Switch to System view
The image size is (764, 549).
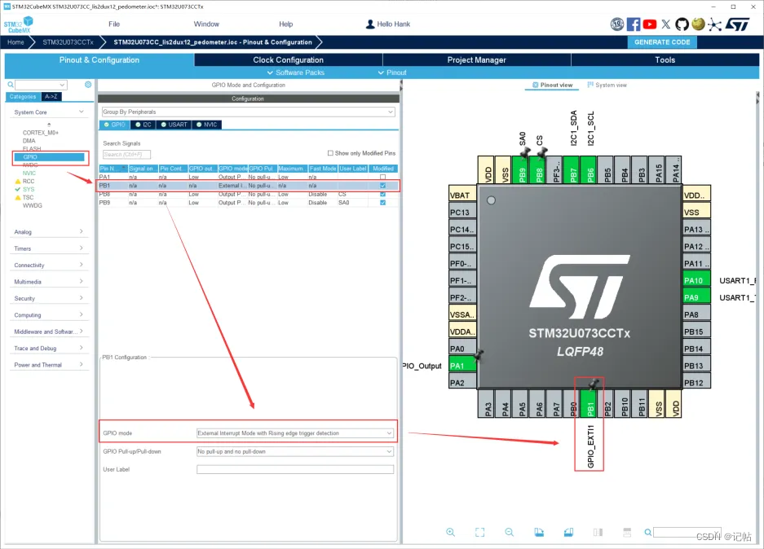coord(607,86)
